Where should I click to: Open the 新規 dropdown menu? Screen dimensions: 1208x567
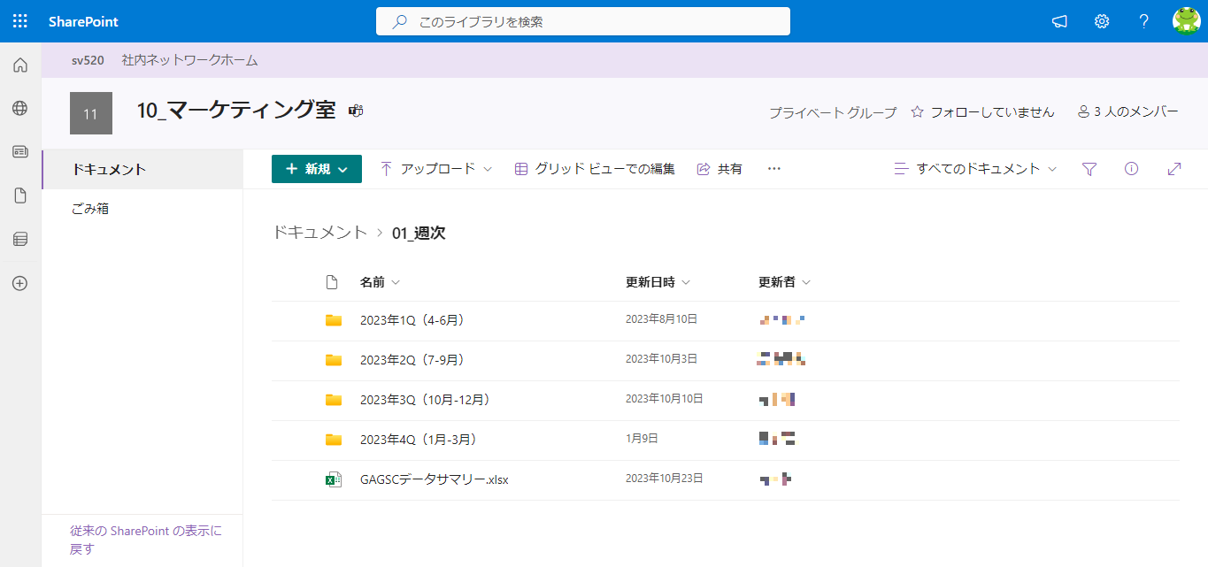tap(316, 168)
